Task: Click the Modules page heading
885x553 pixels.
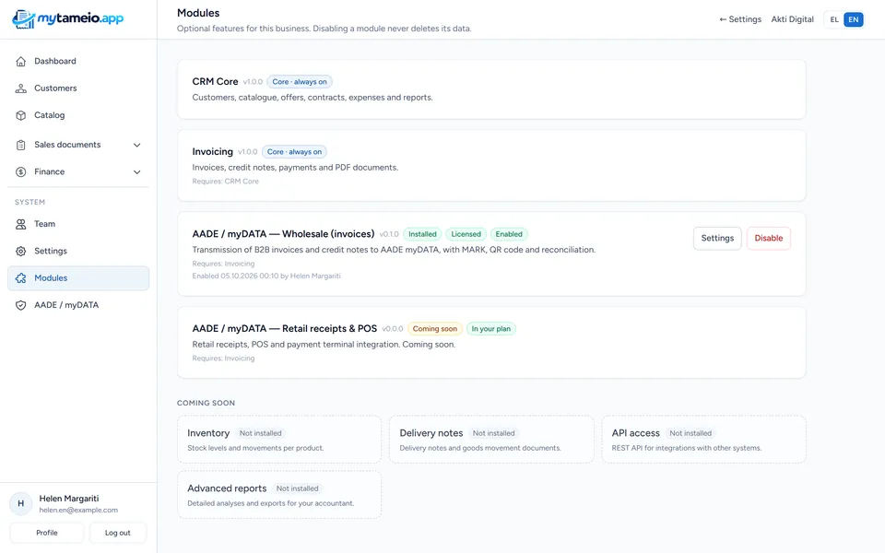Action: click(198, 13)
